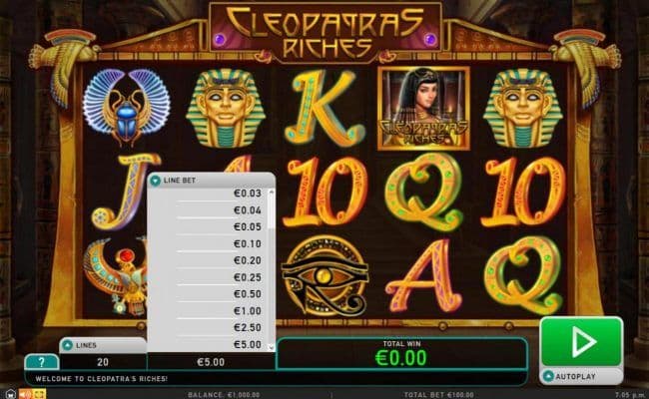
Task: Open the help question mark tab
Action: 41,362
